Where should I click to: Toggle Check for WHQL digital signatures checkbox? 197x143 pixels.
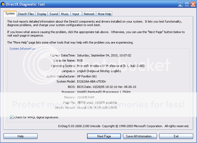click(x=12, y=117)
